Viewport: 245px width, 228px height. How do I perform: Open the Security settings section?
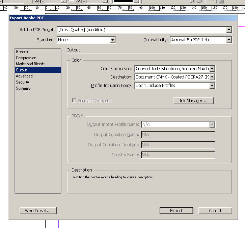(38, 82)
